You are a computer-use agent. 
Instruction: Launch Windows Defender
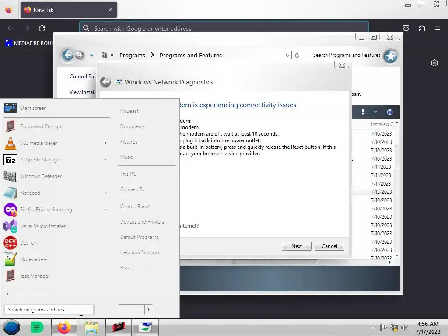tap(56, 176)
